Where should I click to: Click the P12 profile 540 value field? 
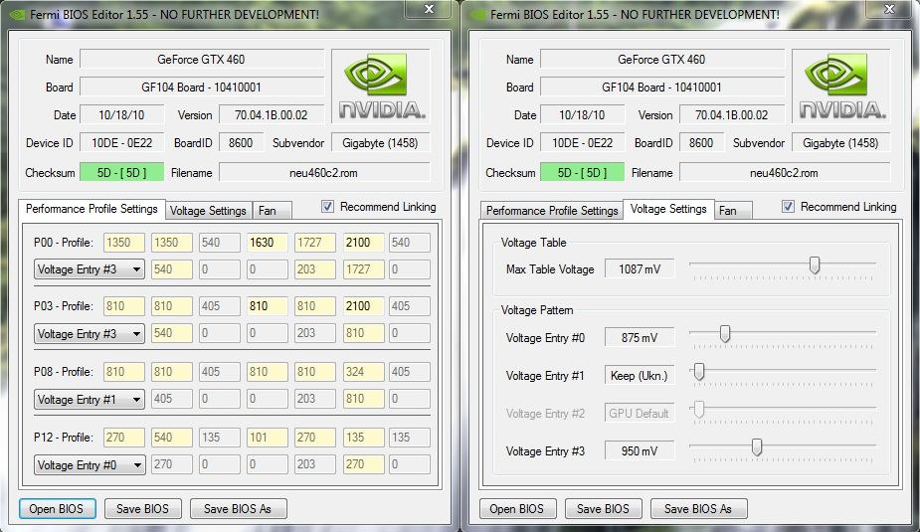click(x=171, y=437)
